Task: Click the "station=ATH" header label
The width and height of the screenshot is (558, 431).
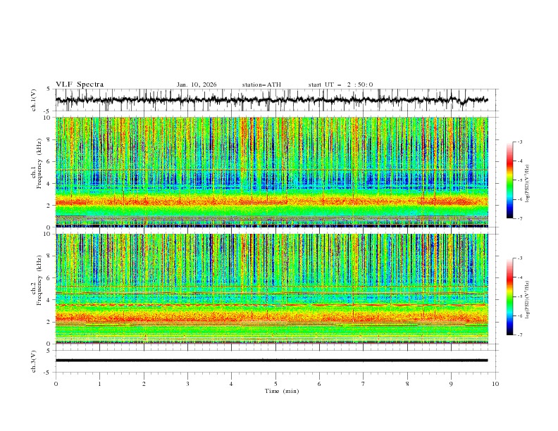Action: pyautogui.click(x=261, y=85)
